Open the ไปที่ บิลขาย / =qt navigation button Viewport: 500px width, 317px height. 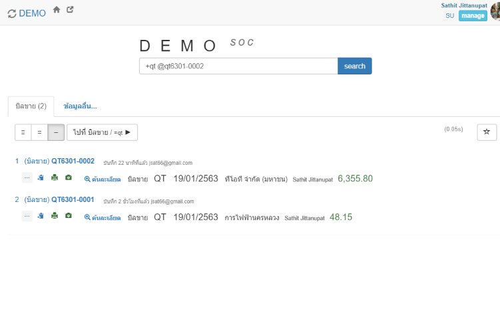click(102, 132)
